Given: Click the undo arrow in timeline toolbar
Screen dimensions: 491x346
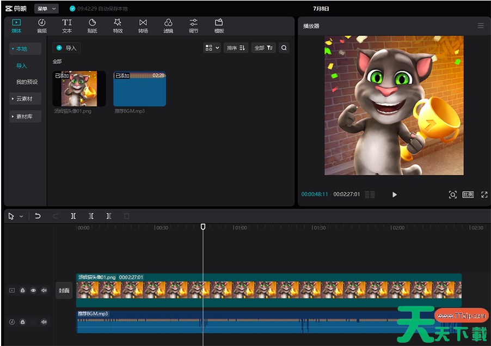Looking at the screenshot, I should pyautogui.click(x=38, y=216).
